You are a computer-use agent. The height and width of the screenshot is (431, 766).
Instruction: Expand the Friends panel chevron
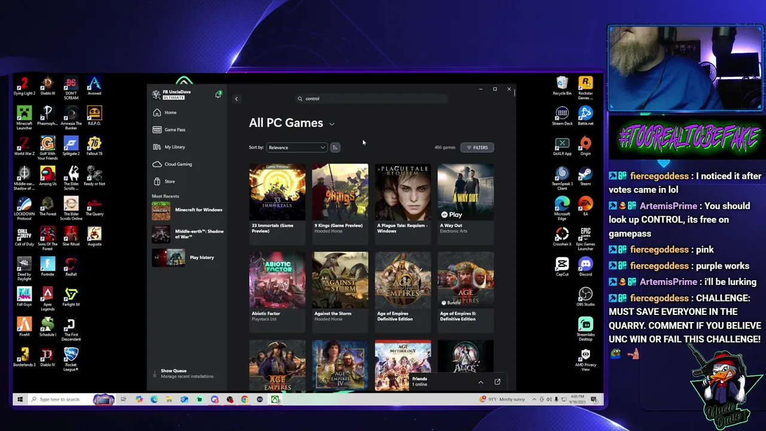point(481,382)
